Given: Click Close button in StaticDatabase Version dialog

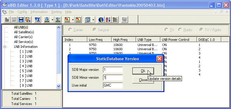Looking at the screenshot, I should pyautogui.click(x=143, y=80).
